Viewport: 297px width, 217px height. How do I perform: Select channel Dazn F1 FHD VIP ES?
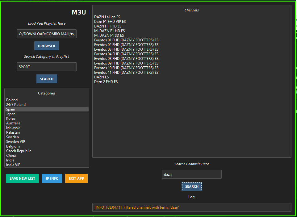[x=192, y=22]
